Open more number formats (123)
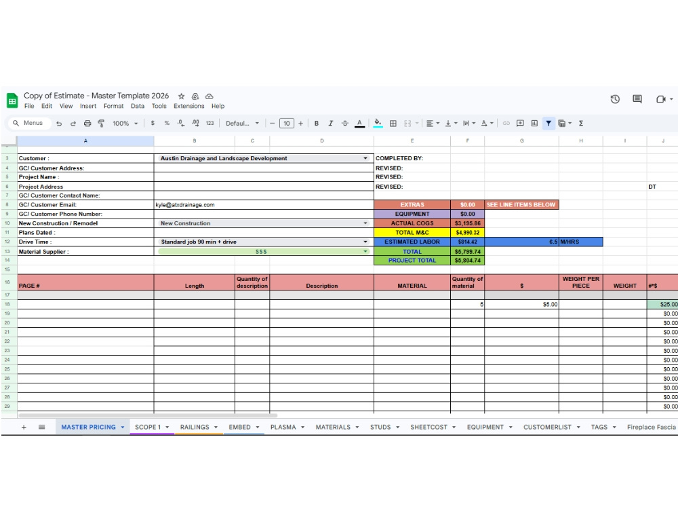The width and height of the screenshot is (678, 509). pos(210,124)
